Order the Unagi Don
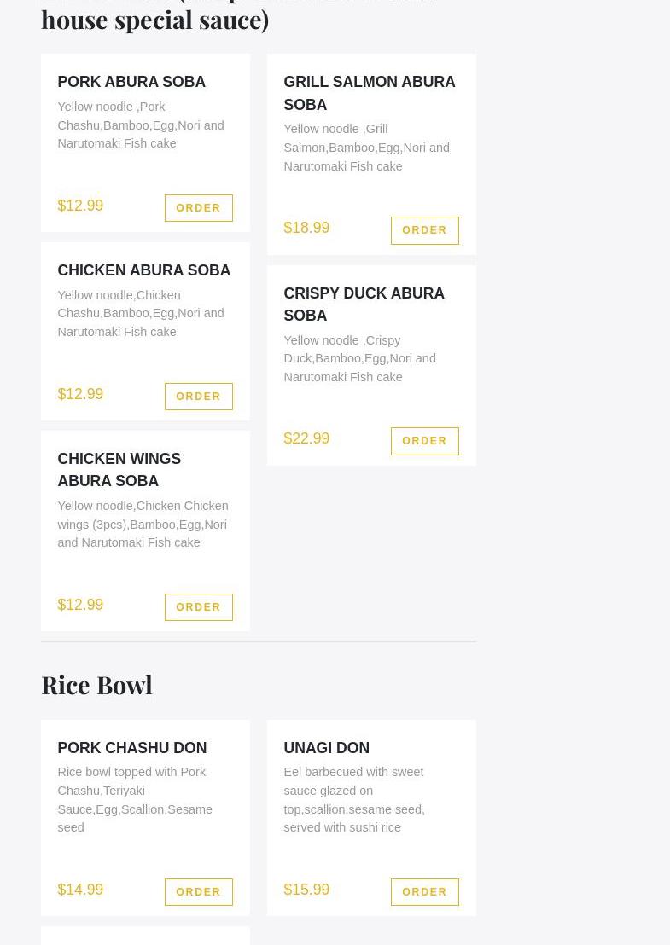 coord(424,892)
